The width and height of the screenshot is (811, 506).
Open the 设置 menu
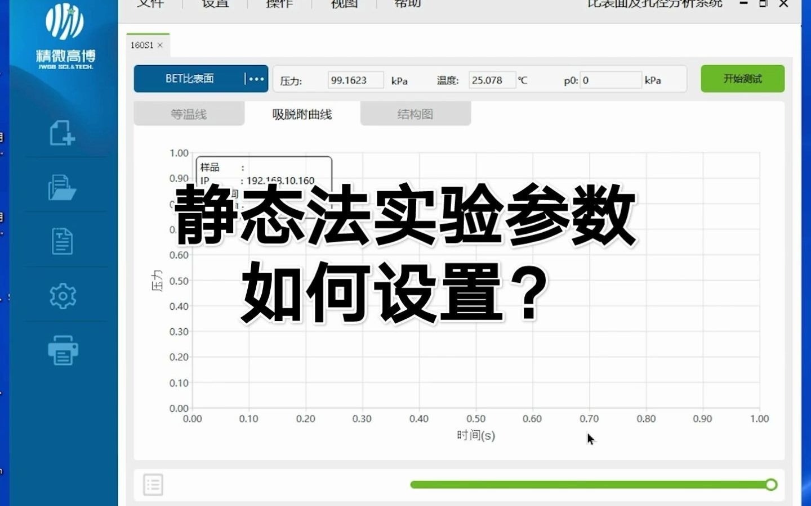pos(215,3)
